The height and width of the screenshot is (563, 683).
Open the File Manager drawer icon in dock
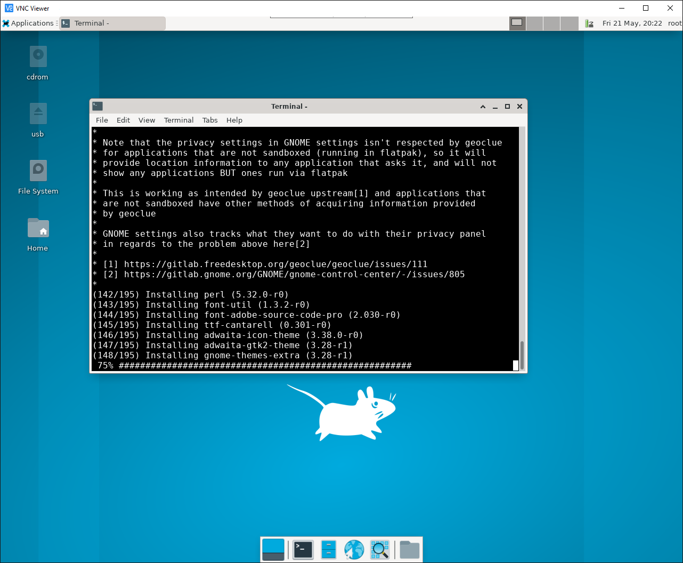[328, 549]
